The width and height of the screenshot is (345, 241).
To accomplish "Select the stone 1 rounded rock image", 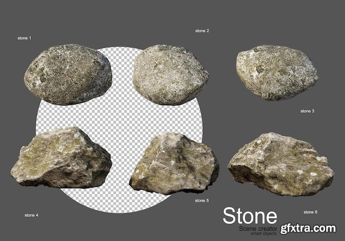I will click(68, 76).
